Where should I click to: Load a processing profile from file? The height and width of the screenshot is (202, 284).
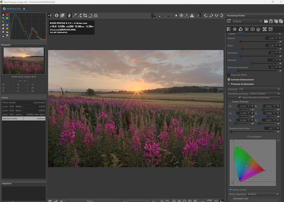tap(266, 21)
